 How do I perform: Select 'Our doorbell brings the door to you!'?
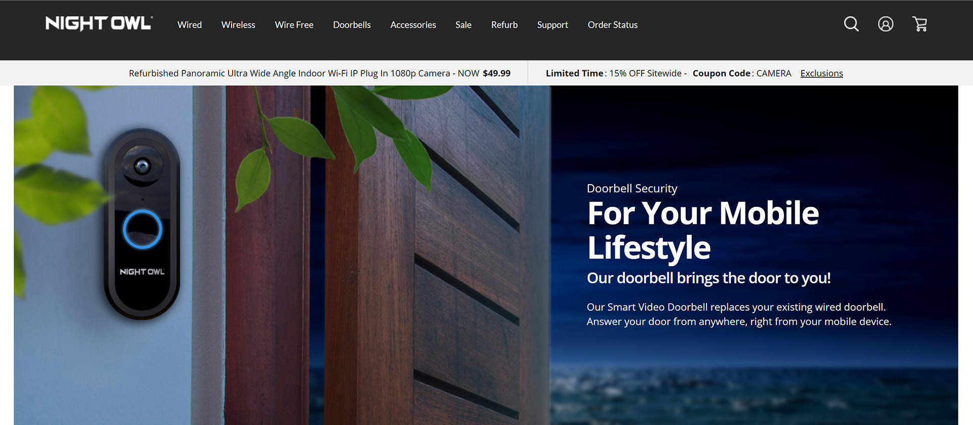tap(708, 278)
